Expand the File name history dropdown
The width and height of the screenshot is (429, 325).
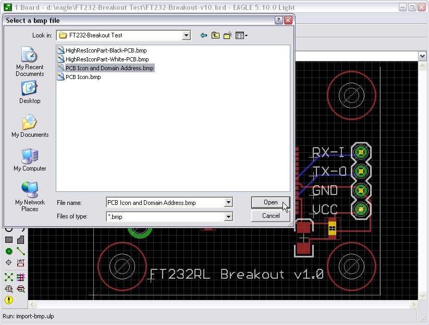(228, 202)
